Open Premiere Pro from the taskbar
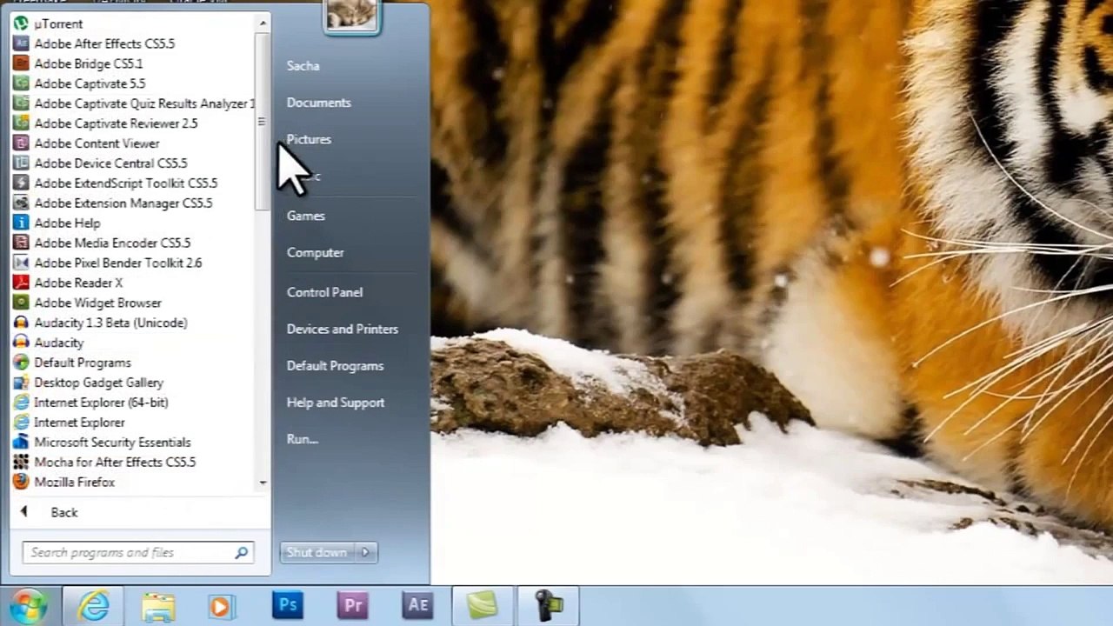 (x=353, y=605)
